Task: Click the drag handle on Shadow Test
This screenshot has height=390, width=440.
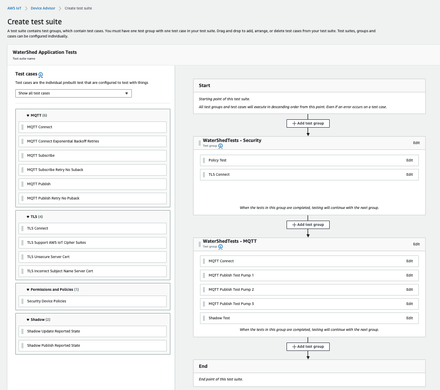Action: tap(205, 318)
